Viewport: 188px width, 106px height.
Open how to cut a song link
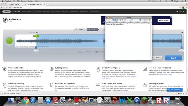click(x=33, y=90)
